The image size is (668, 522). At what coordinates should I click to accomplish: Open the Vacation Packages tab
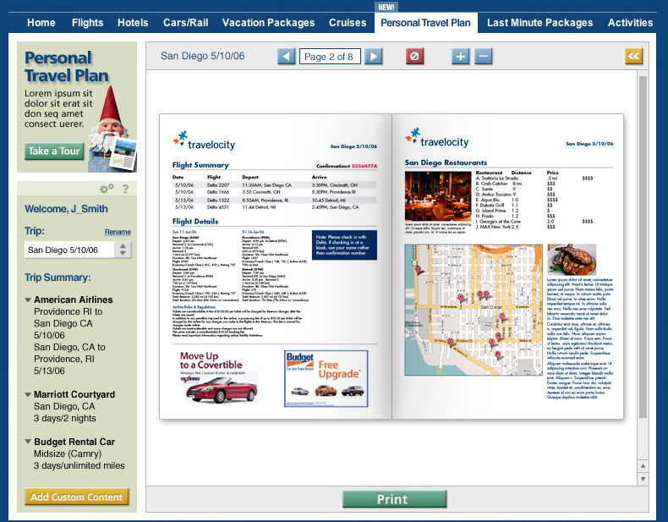click(x=268, y=23)
